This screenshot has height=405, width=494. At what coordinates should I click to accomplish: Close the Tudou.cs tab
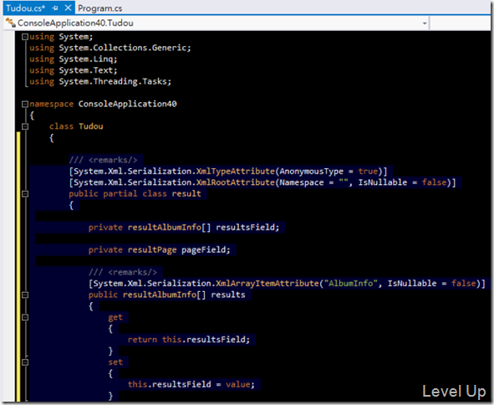point(68,8)
